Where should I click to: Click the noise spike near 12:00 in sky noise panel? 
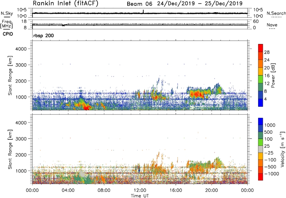point(143,11)
